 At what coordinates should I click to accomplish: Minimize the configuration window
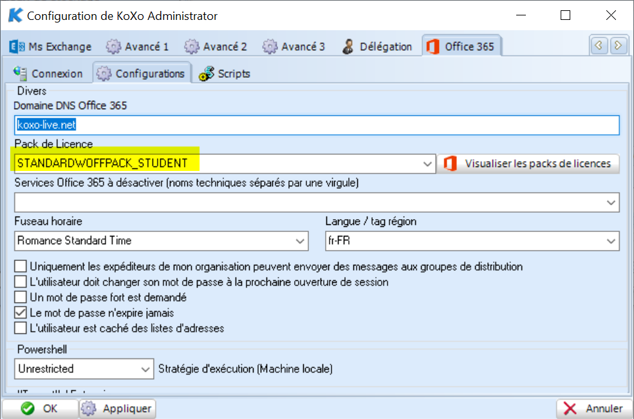coord(521,15)
